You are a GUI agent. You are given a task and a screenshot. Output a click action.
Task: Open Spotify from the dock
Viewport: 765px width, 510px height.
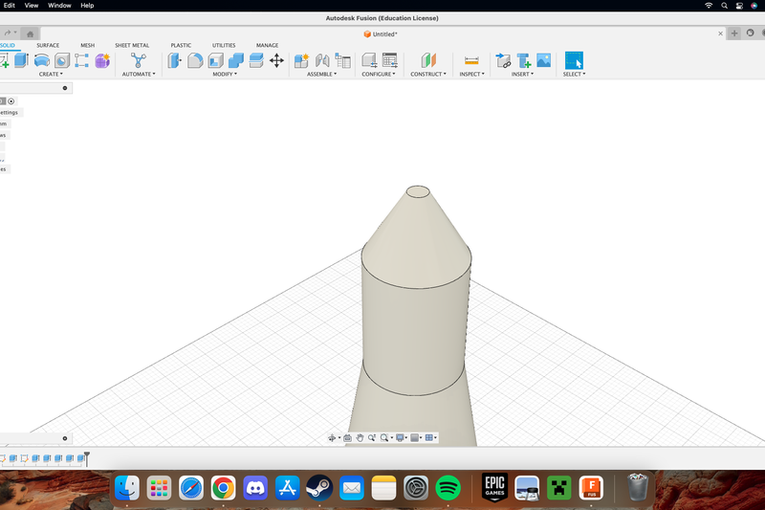point(448,488)
